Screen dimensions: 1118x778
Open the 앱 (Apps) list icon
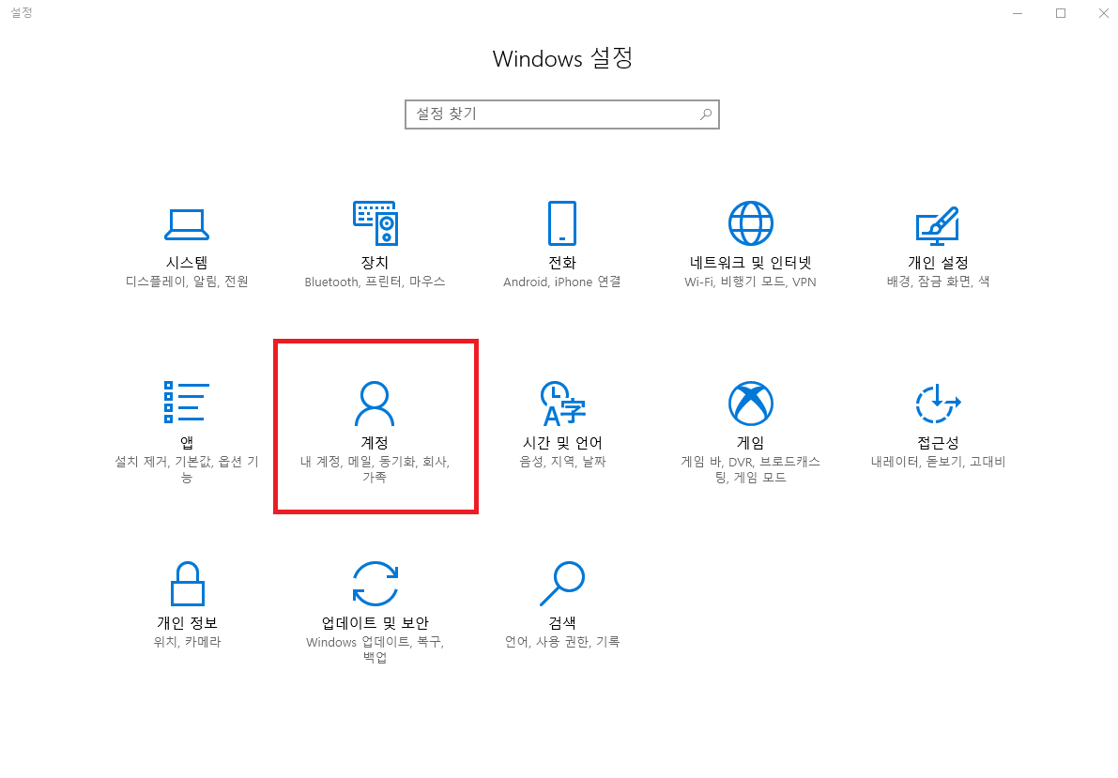click(186, 402)
